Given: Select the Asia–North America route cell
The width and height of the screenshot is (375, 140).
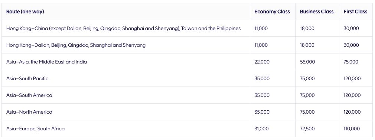Looking at the screenshot, I should pyautogui.click(x=29, y=112).
